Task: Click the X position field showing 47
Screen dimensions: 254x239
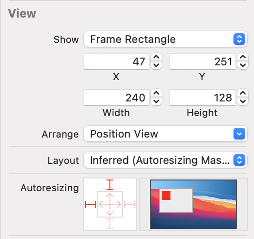Action: point(116,61)
